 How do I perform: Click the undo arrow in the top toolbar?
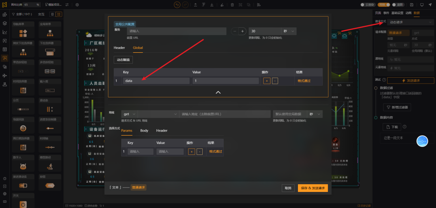click(177, 5)
